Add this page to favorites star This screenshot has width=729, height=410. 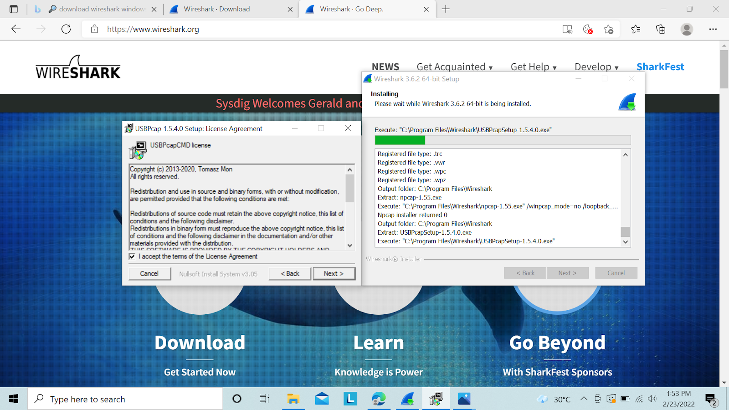(x=608, y=29)
